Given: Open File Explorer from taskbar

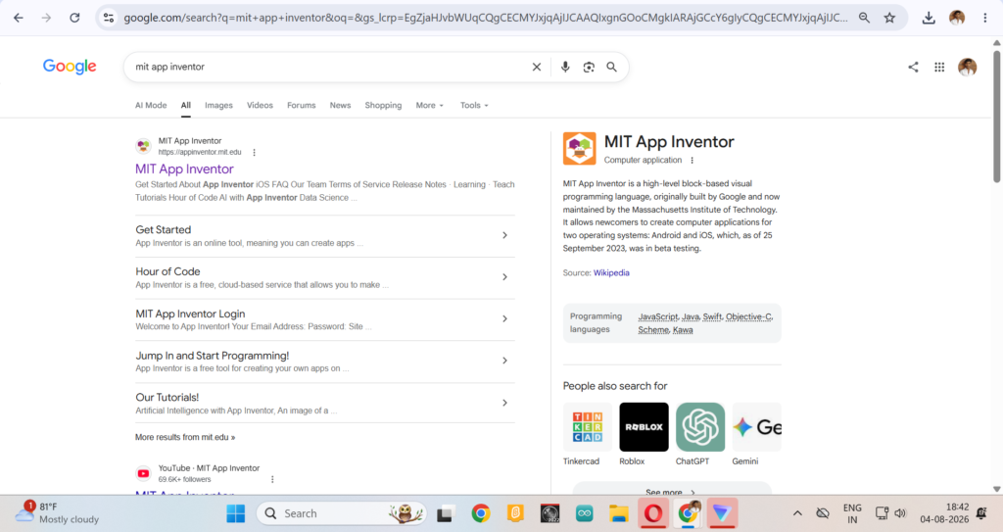Looking at the screenshot, I should point(619,513).
